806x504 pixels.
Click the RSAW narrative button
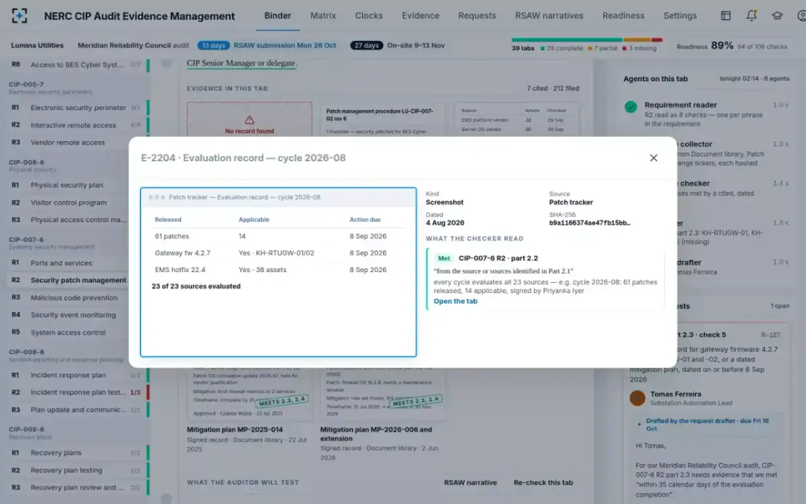coord(470,482)
